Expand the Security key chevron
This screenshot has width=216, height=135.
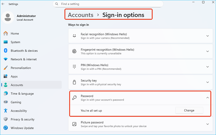click(207, 82)
